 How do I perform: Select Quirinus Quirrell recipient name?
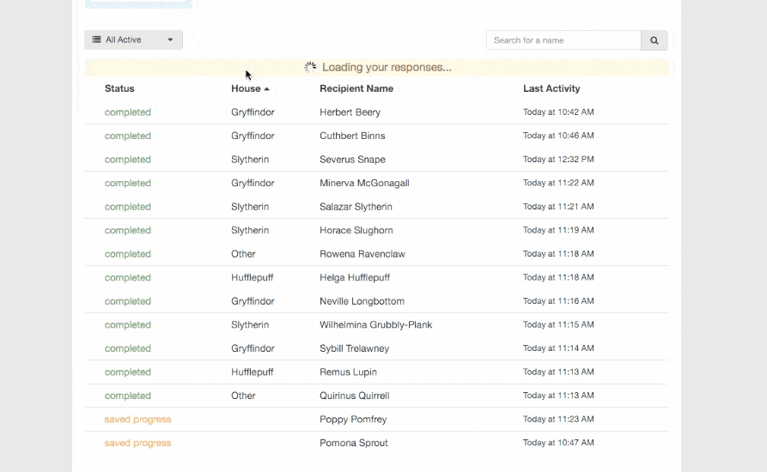point(355,396)
